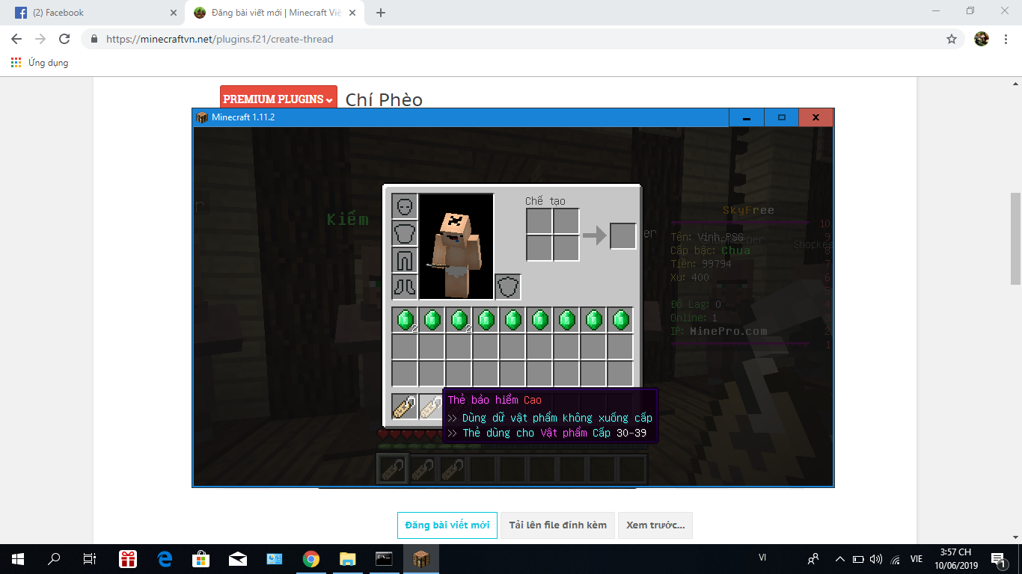Open the Action Center notifications
This screenshot has height=574, width=1022.
tap(999, 559)
